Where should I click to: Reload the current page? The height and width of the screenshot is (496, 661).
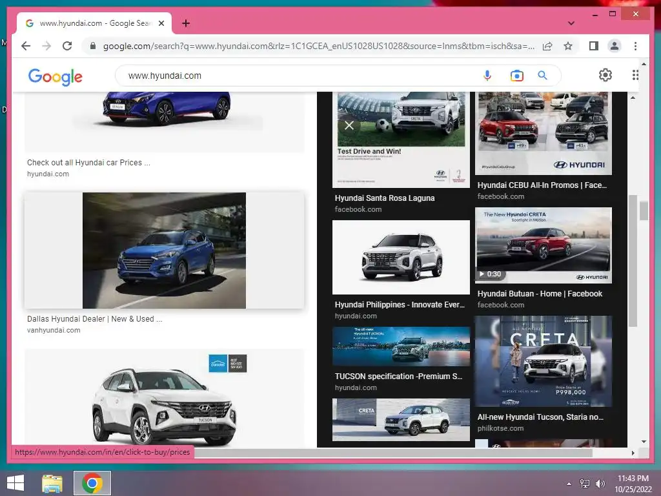pos(67,46)
